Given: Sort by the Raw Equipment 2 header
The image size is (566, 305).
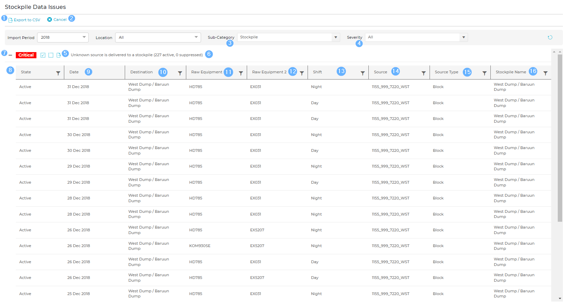Looking at the screenshot, I should [269, 72].
